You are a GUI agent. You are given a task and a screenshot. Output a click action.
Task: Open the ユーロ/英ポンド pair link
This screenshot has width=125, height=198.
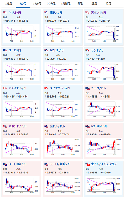pos(60,164)
